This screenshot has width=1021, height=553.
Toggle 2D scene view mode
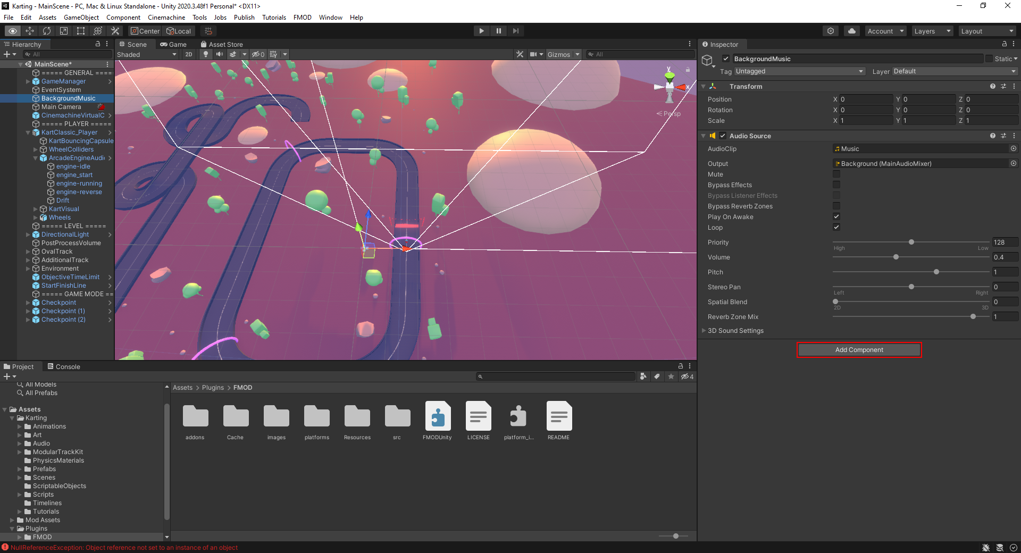pyautogui.click(x=188, y=54)
